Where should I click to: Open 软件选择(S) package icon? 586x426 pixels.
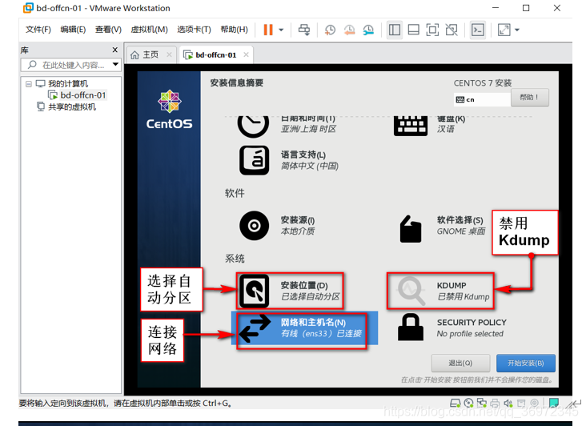click(x=411, y=229)
